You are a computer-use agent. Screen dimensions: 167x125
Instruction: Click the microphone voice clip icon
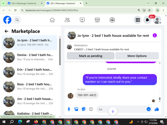click(x=69, y=109)
